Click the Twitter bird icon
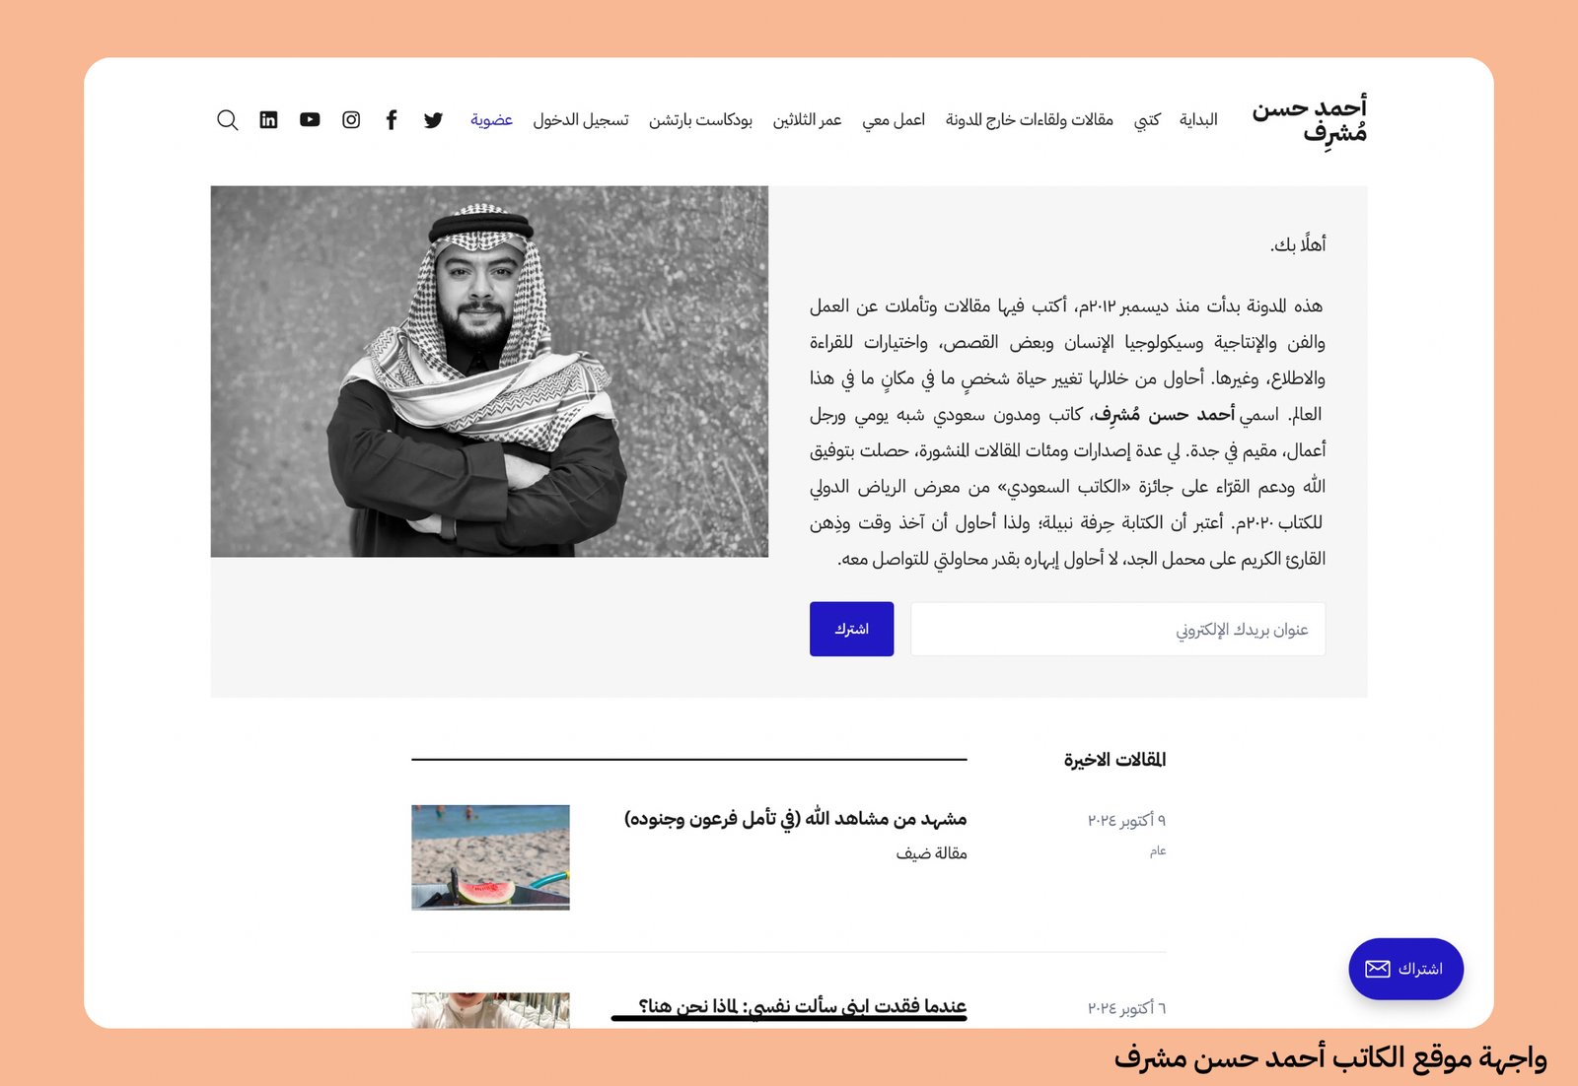Screen dimensions: 1578x1086 433,120
